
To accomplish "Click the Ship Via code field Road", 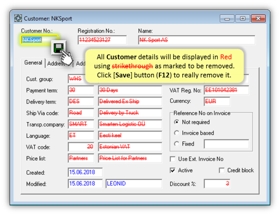I will [x=81, y=113].
